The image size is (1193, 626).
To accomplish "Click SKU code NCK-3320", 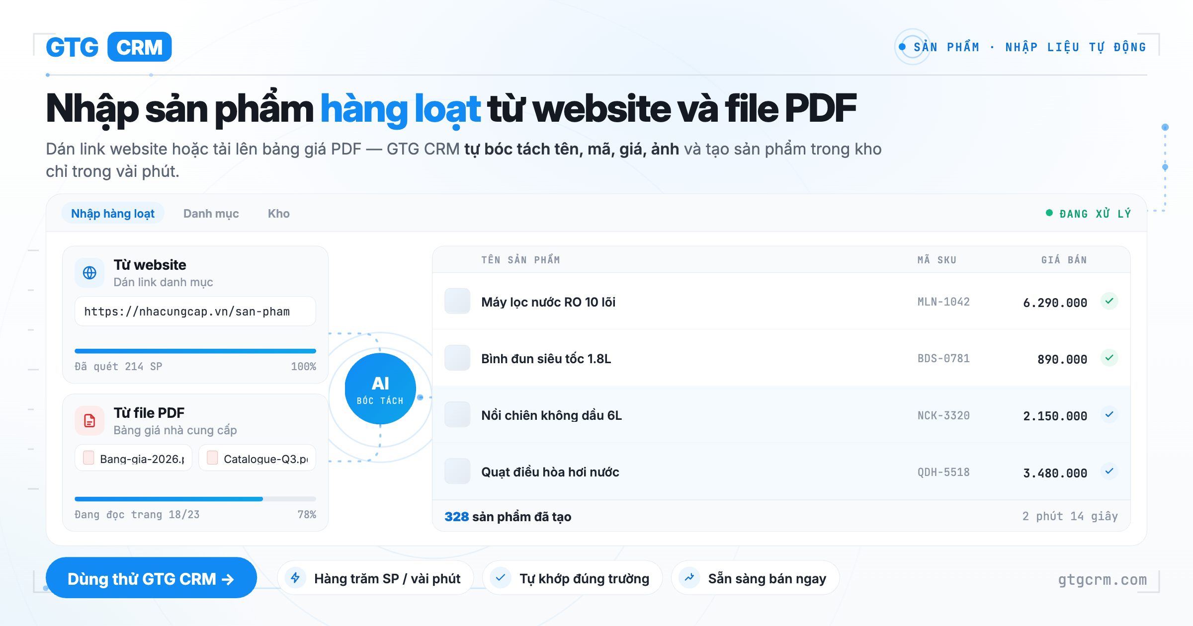I will (943, 415).
